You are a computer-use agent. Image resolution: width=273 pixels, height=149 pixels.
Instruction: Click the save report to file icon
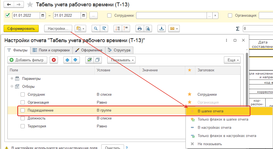162,28
